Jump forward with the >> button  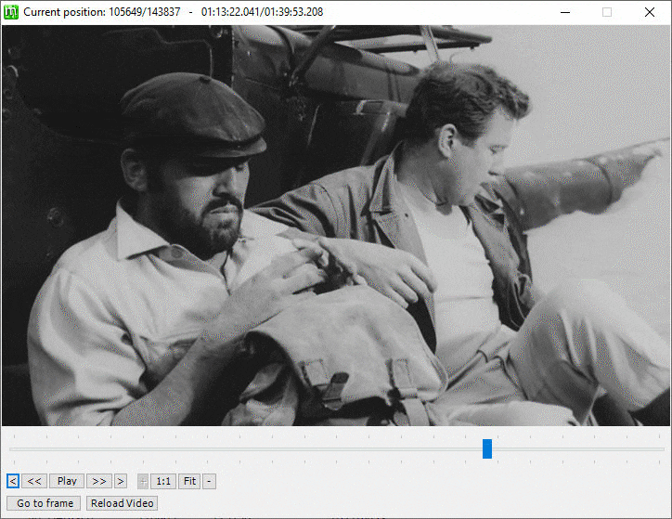pyautogui.click(x=99, y=481)
